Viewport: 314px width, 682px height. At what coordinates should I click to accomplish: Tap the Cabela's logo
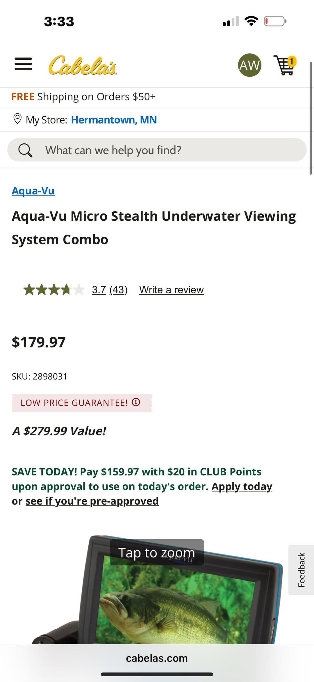(x=83, y=65)
